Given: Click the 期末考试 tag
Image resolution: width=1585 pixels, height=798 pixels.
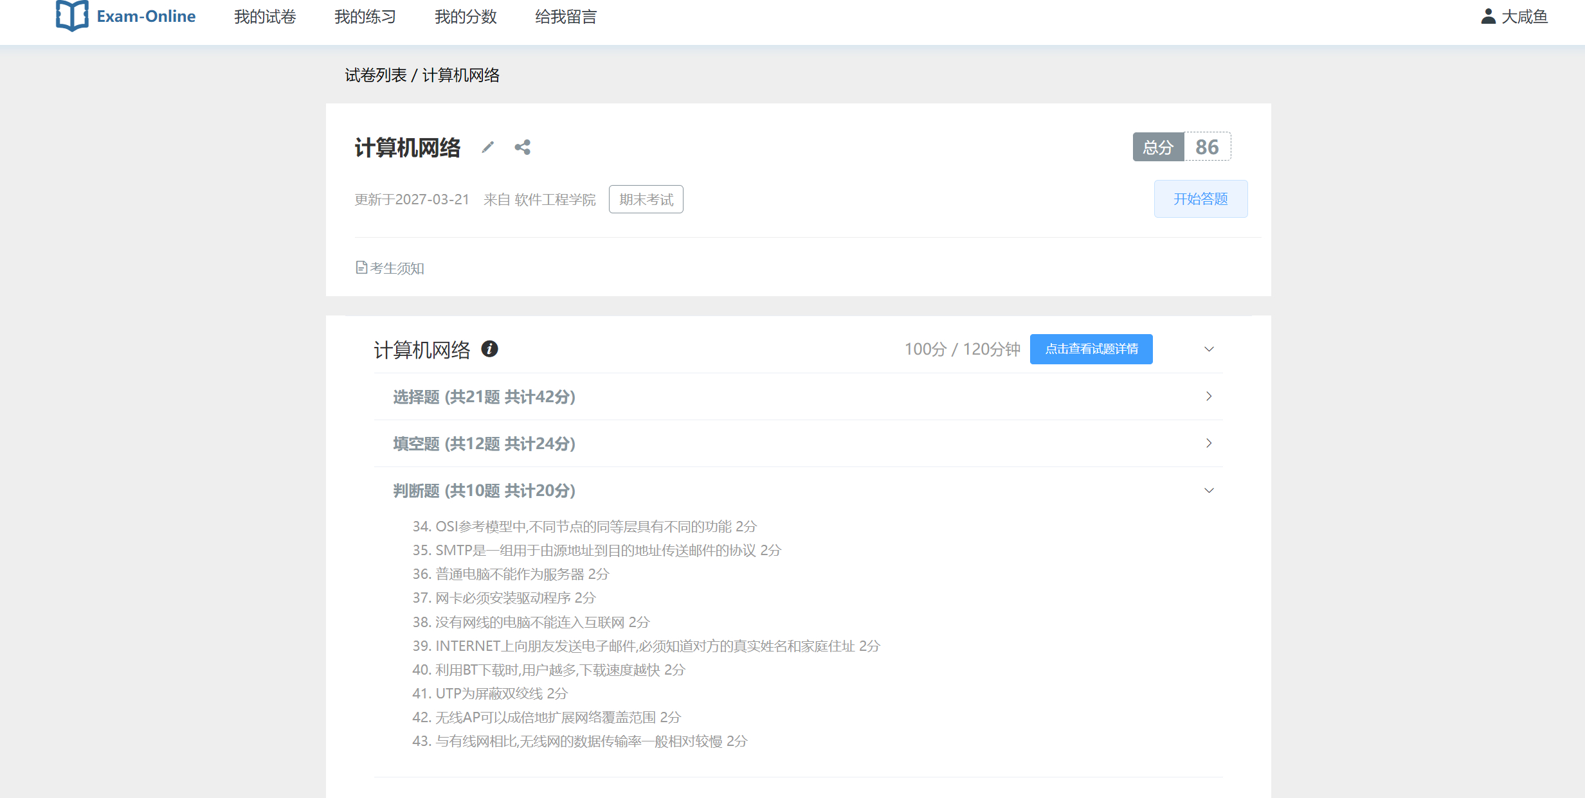Looking at the screenshot, I should click(646, 199).
